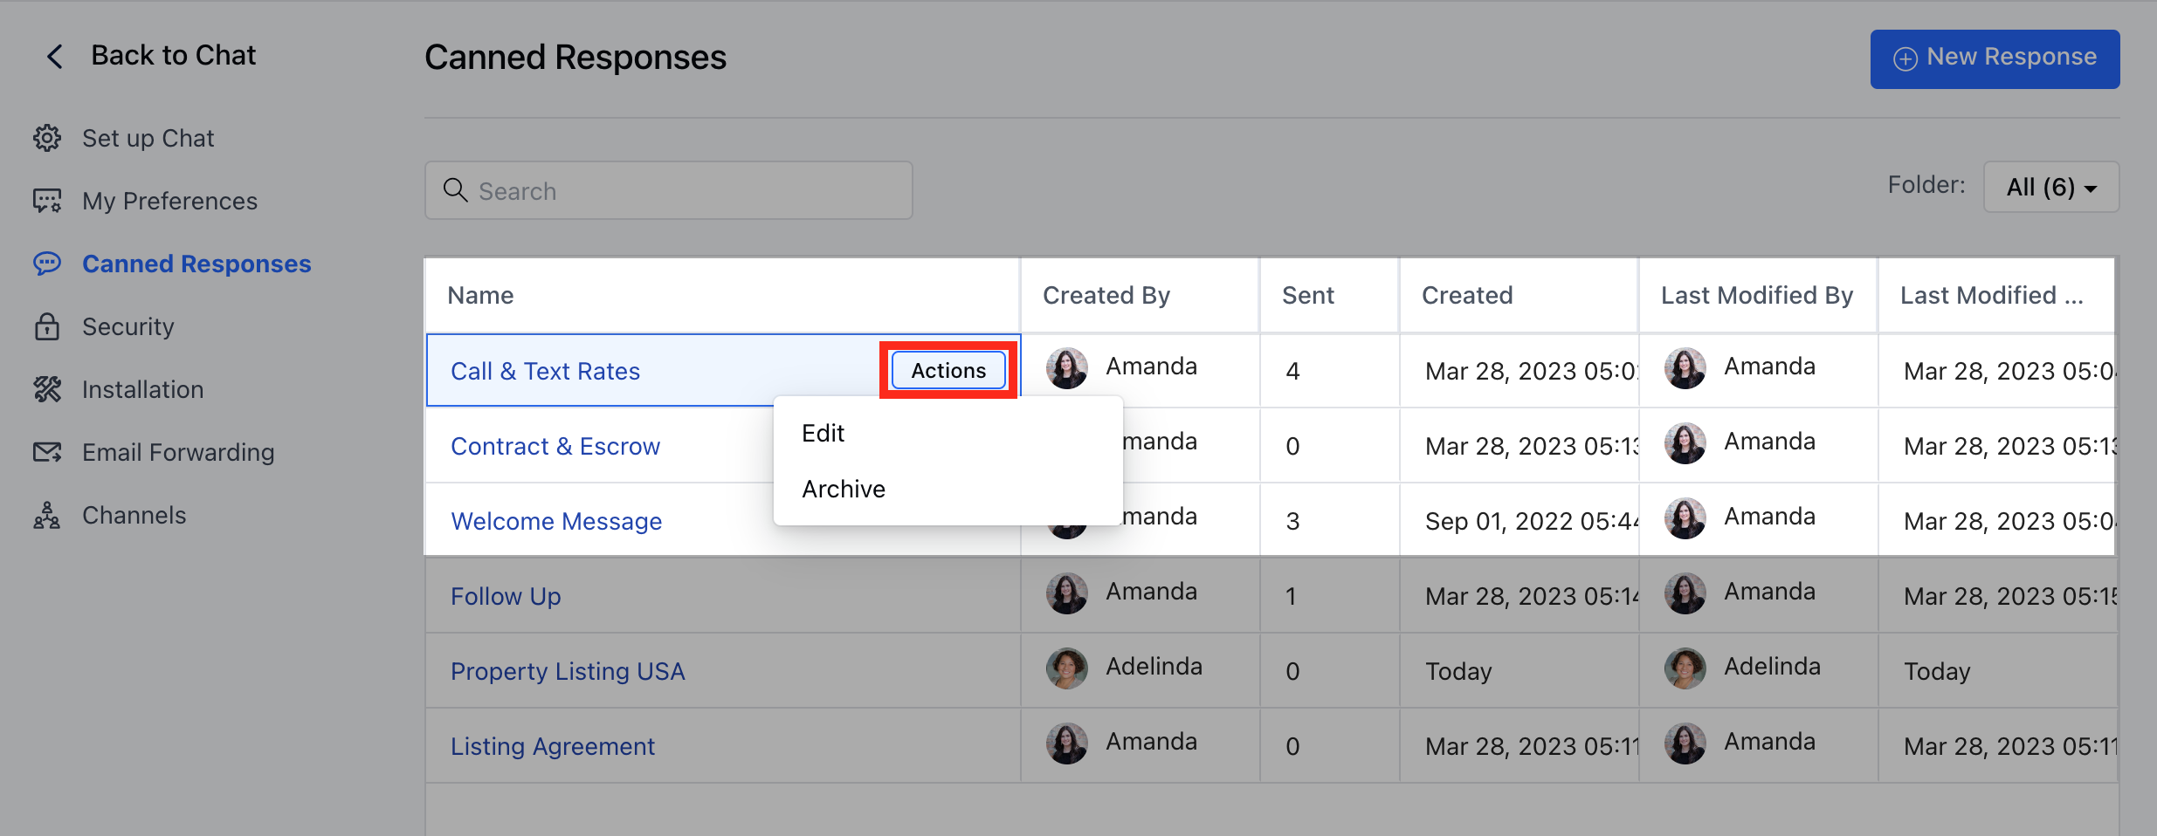The image size is (2157, 836).
Task: Click the Channels people icon
Action: [47, 514]
